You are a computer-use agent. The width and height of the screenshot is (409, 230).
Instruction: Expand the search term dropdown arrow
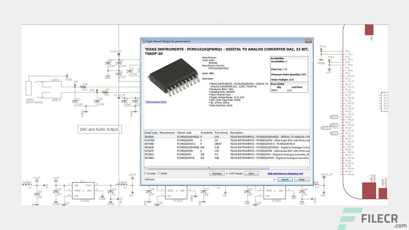[274, 180]
